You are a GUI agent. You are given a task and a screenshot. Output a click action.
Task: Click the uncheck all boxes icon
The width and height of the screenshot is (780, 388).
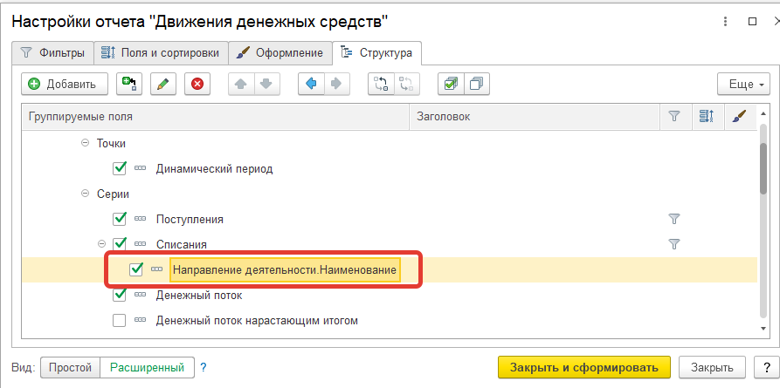tap(476, 84)
